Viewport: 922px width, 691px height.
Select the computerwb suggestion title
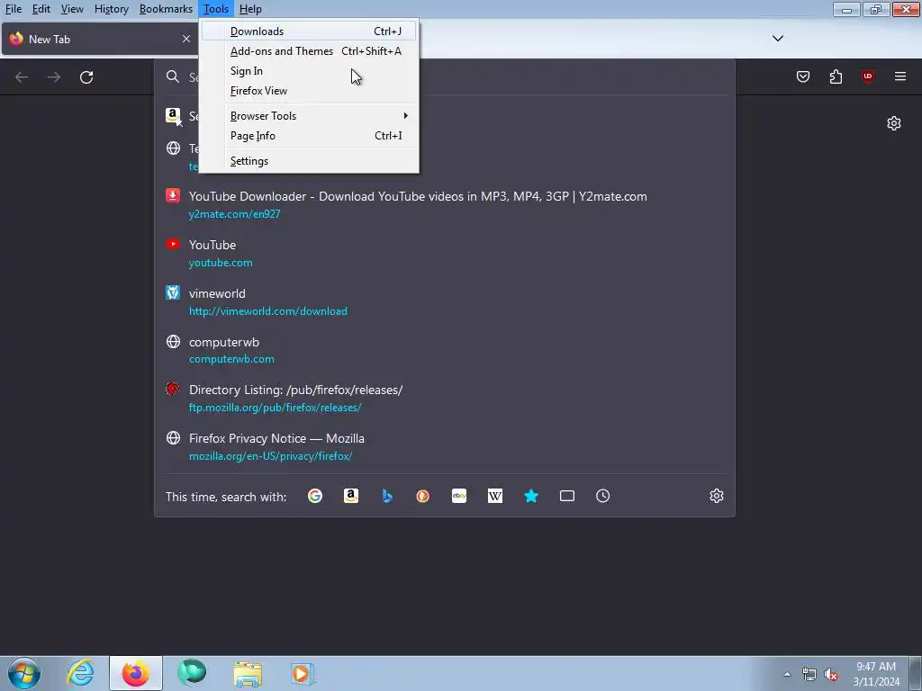[223, 342]
